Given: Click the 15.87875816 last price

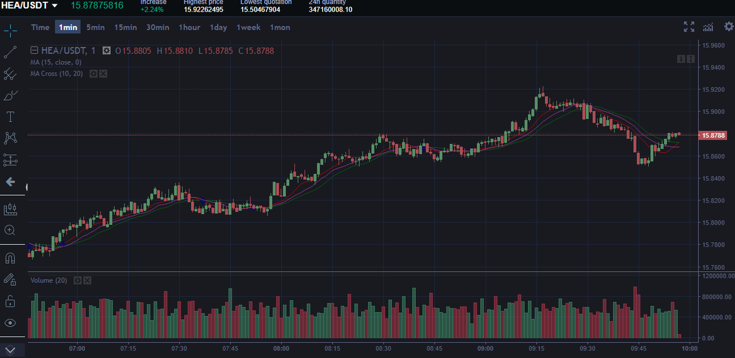Looking at the screenshot, I should [x=97, y=6].
